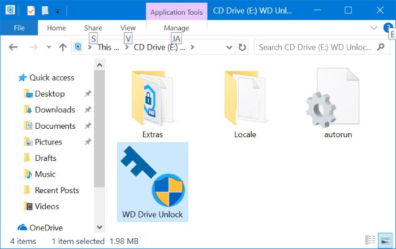
Task: Open Pictures in Quick access
Action: click(x=43, y=142)
